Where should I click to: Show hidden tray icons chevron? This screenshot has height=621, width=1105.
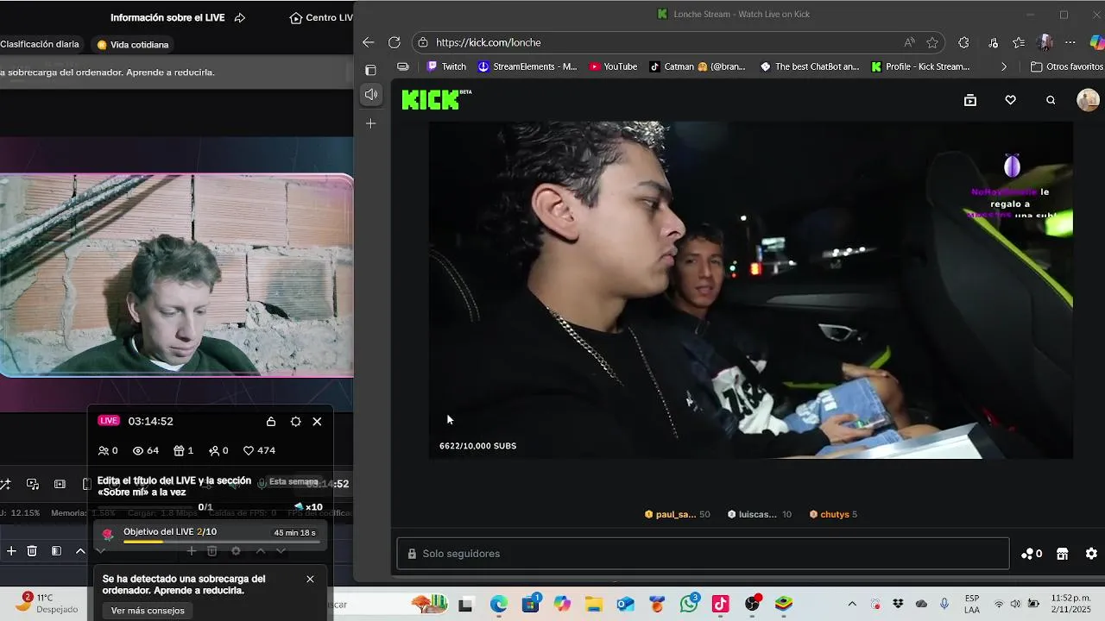click(x=852, y=604)
